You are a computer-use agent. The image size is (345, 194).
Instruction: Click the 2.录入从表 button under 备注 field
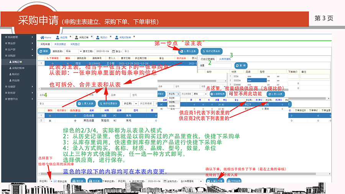point(86,104)
